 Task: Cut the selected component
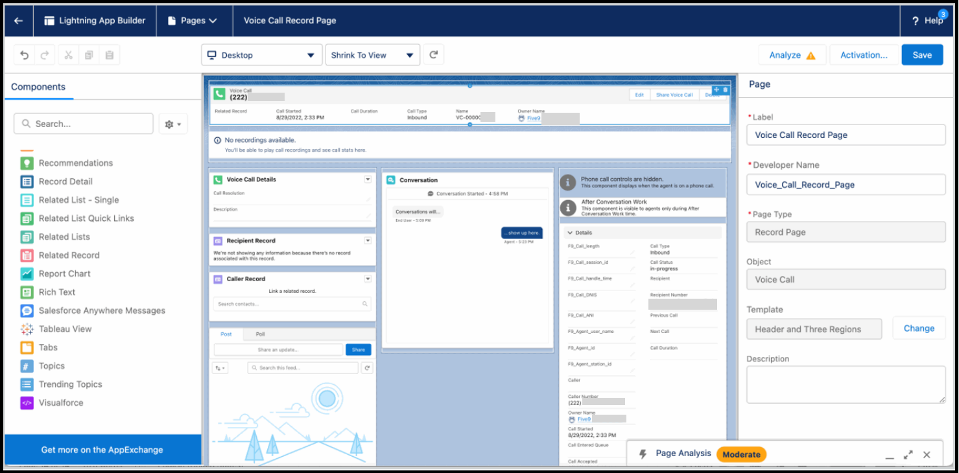68,55
